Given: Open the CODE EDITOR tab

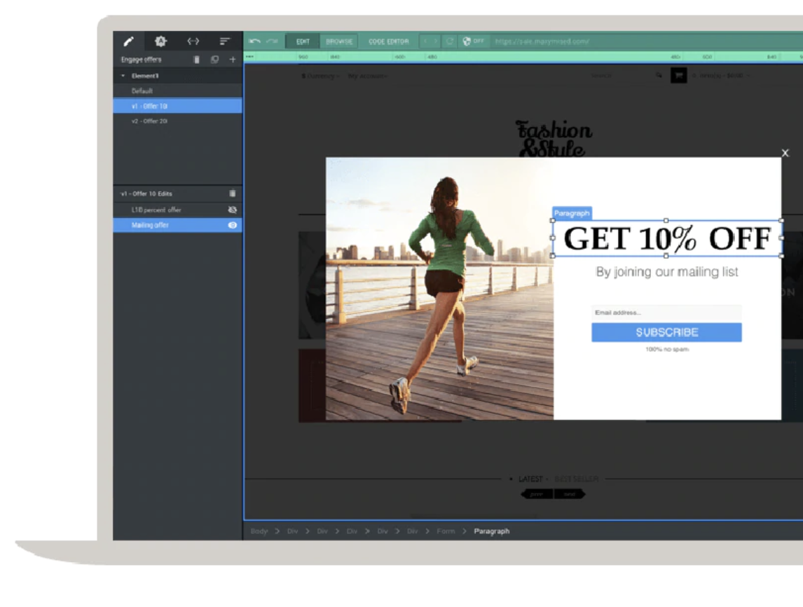Looking at the screenshot, I should click(x=389, y=41).
